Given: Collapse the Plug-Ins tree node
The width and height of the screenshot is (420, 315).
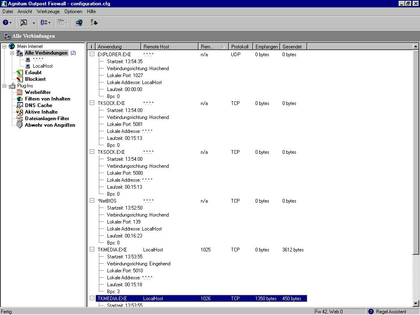Looking at the screenshot, I should point(5,86).
